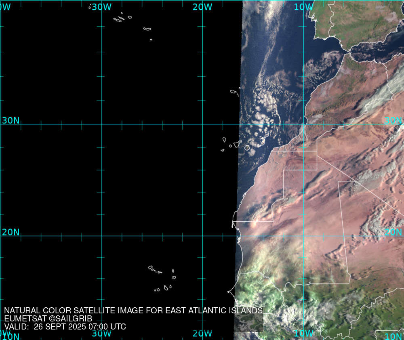Viewport: 404px width, 340px height.
Task: Click the 10W longitude label at top
Action: (x=303, y=7)
